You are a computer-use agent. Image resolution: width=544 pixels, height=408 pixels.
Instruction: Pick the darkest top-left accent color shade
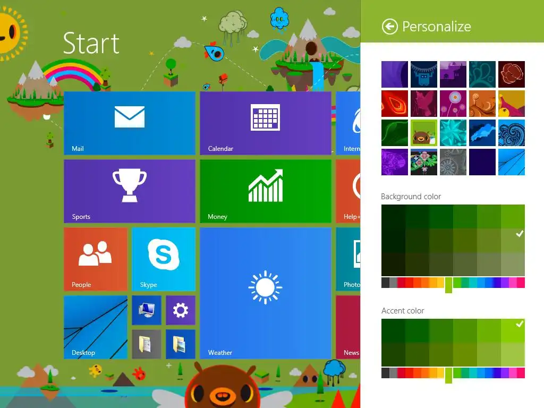394,330
